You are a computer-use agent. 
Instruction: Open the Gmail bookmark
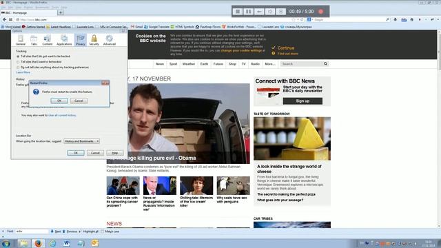click(136, 27)
